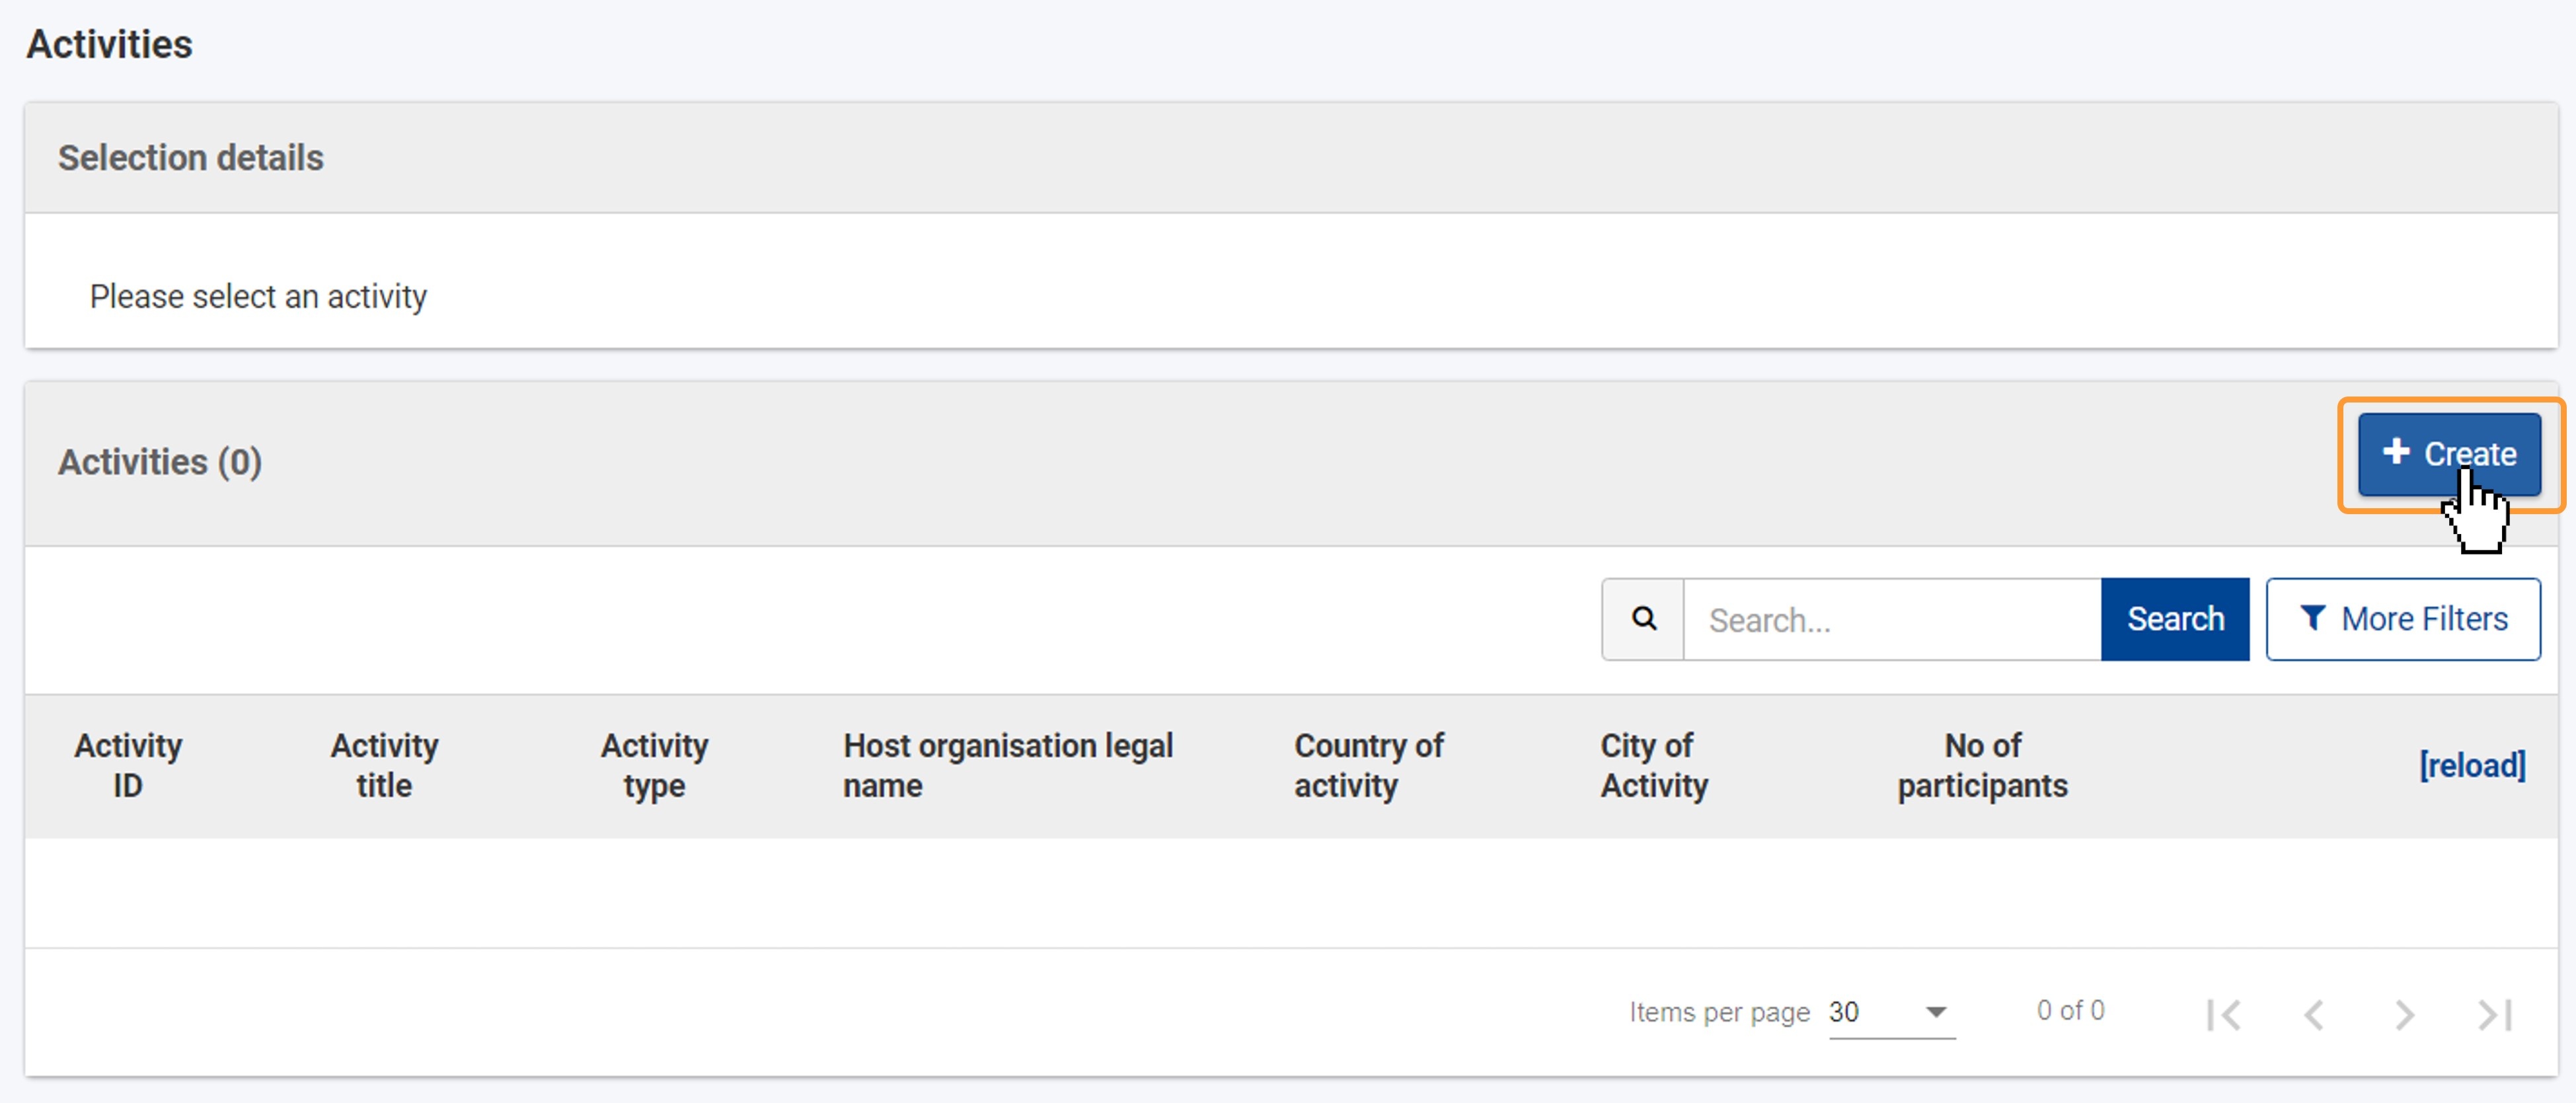Click Host organisation legal name header

(1008, 766)
